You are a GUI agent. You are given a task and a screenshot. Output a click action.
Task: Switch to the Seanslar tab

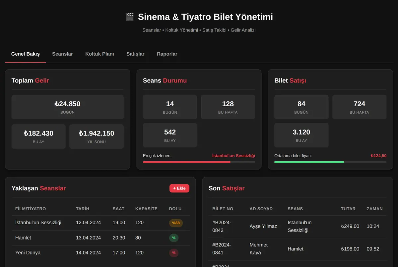(x=62, y=54)
